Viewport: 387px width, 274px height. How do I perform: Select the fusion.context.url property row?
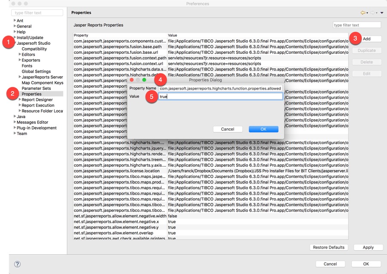click(211, 64)
